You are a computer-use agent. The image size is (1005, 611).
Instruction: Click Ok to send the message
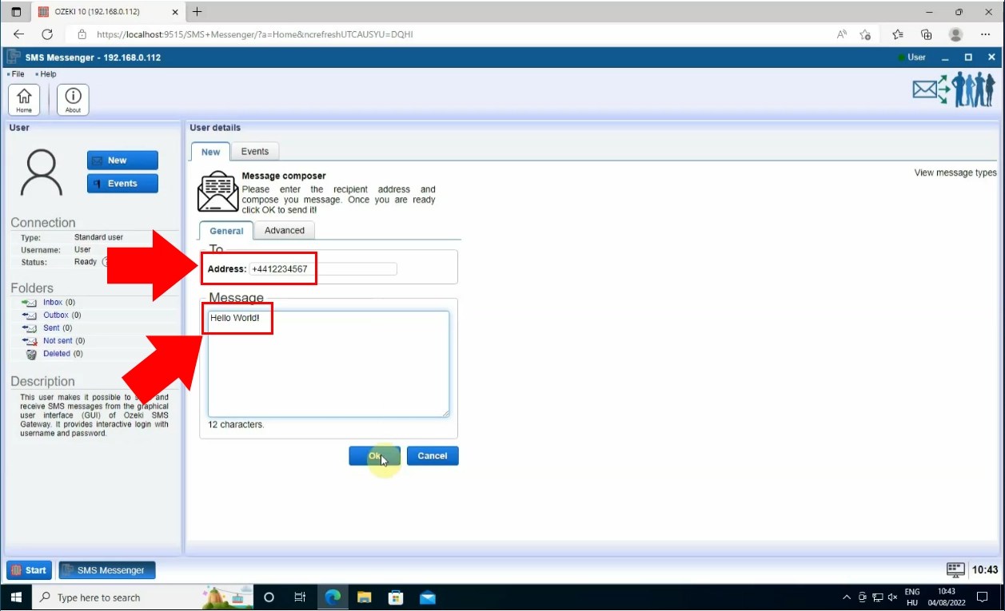pos(374,456)
